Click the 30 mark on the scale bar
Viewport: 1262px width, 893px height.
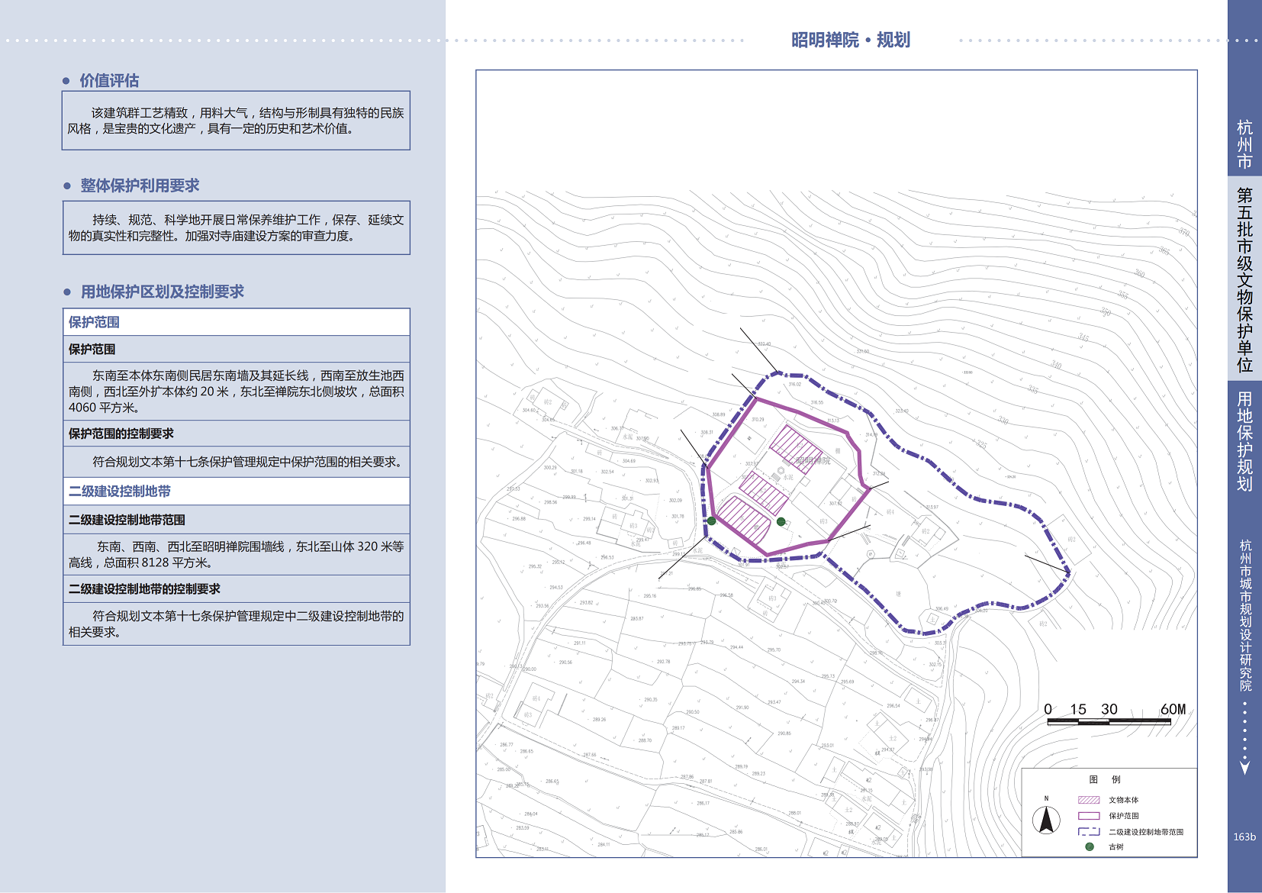(1109, 709)
